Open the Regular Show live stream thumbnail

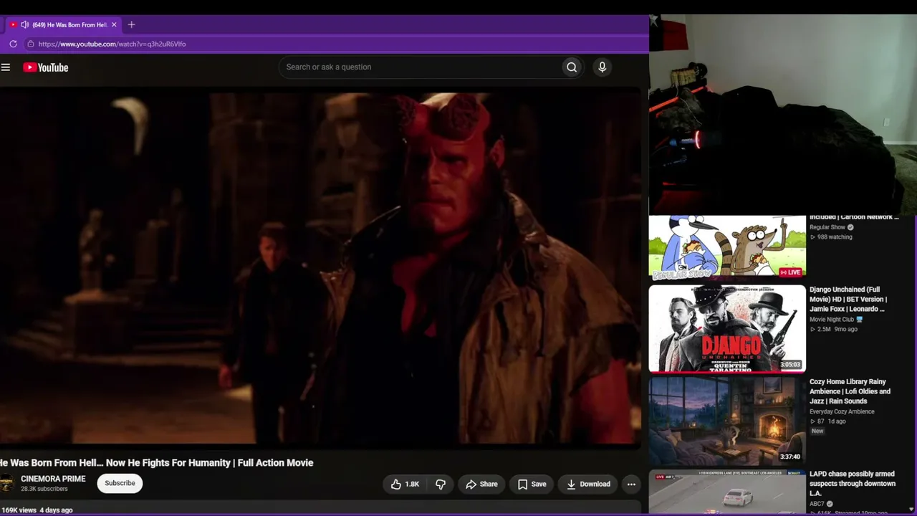tap(727, 247)
